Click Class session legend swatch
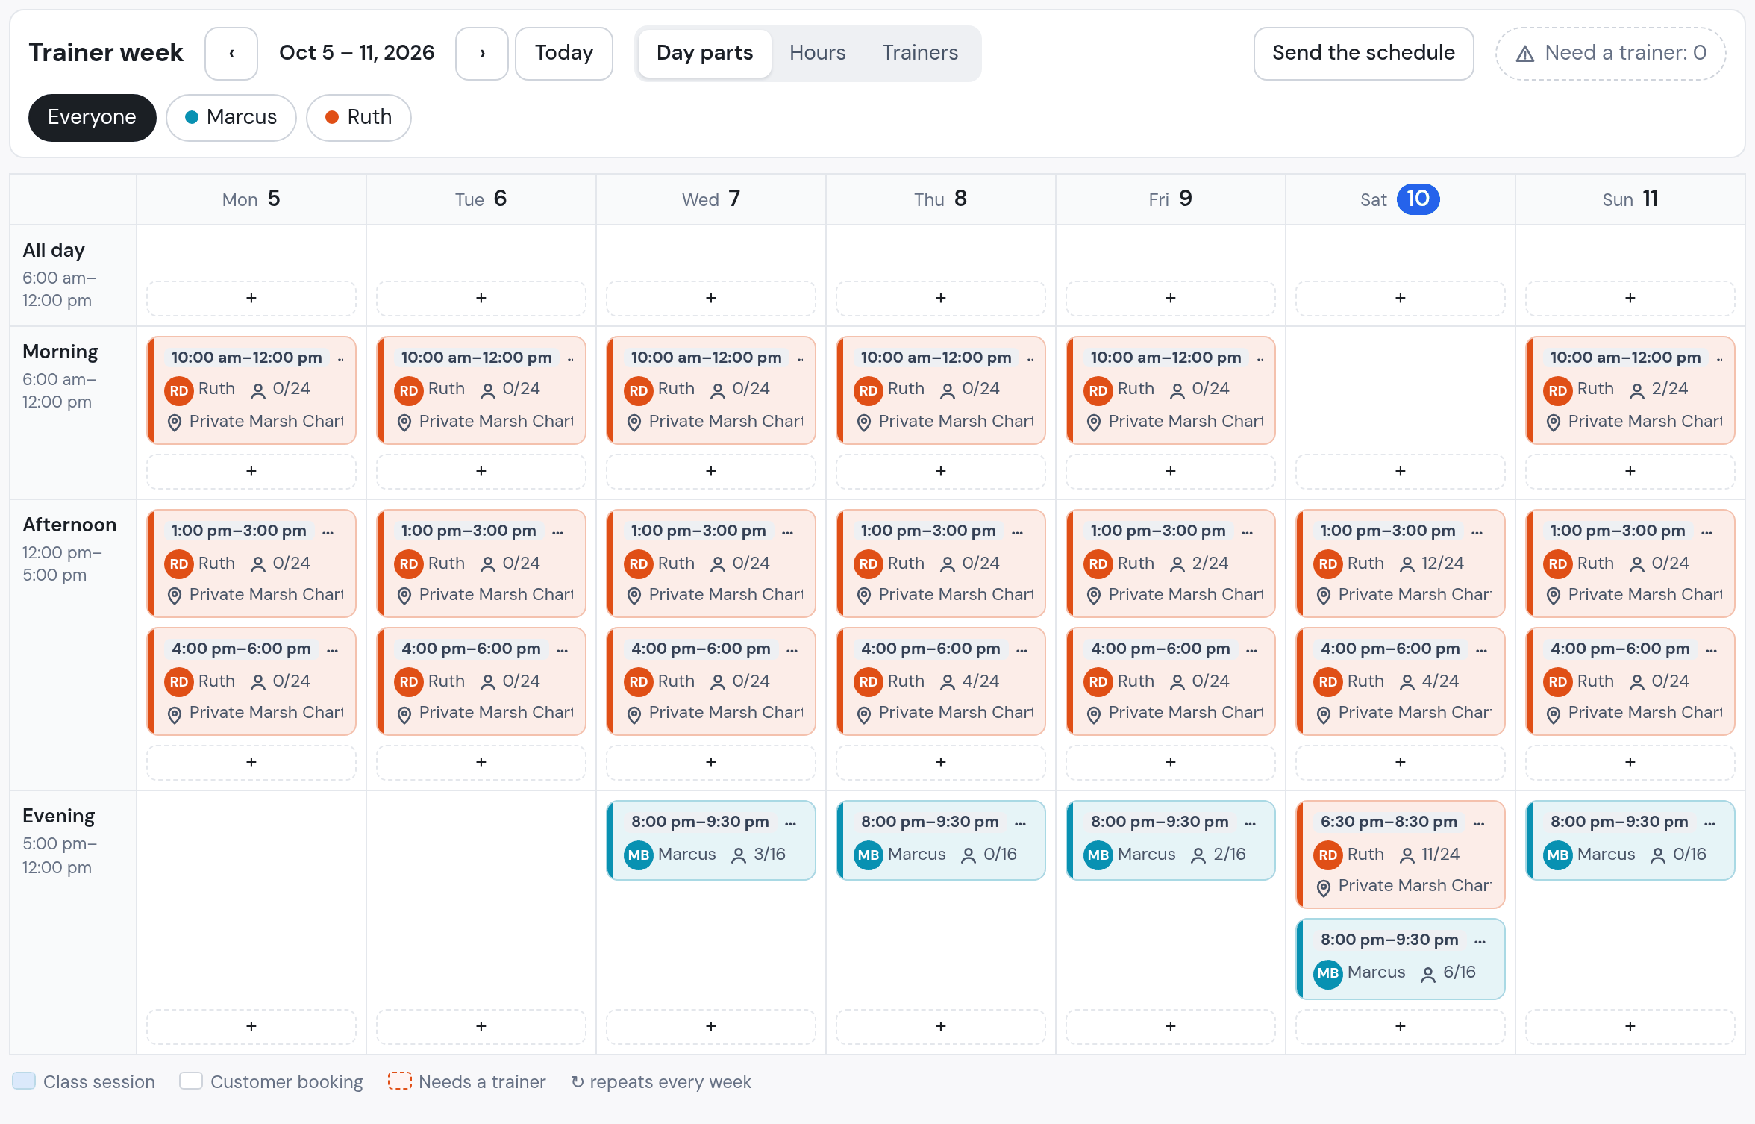Viewport: 1755px width, 1124px height. click(24, 1081)
